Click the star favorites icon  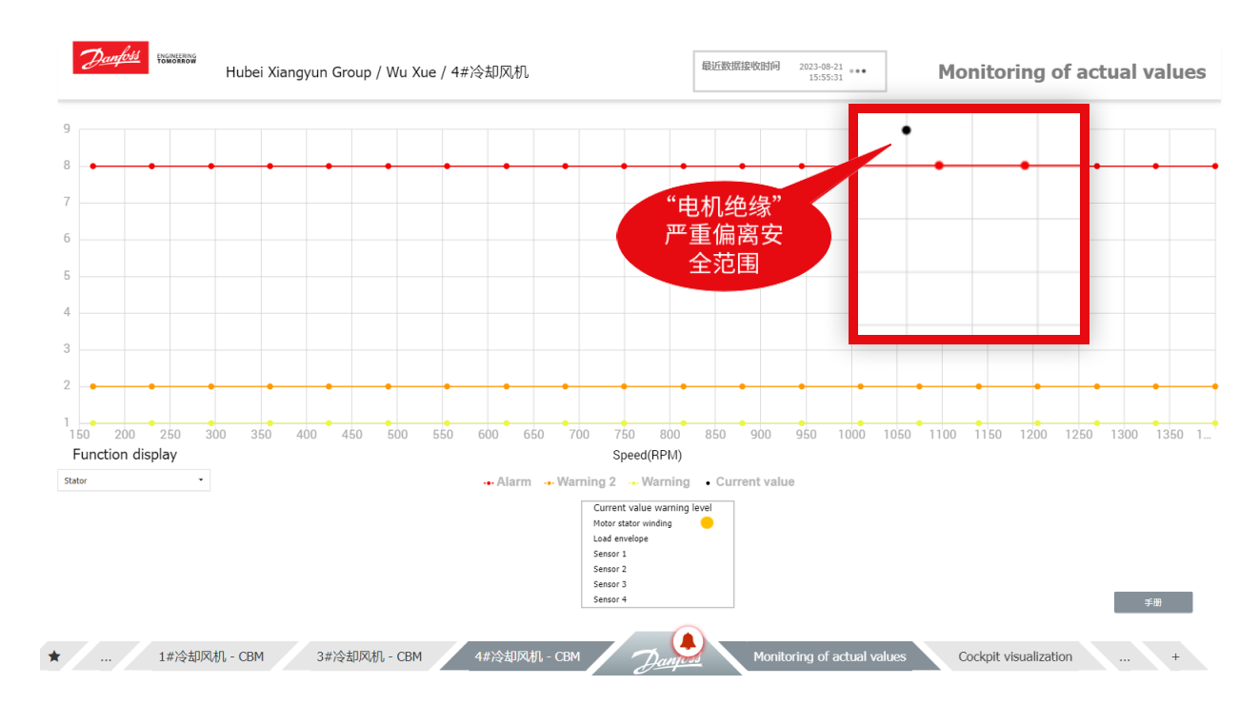point(54,656)
